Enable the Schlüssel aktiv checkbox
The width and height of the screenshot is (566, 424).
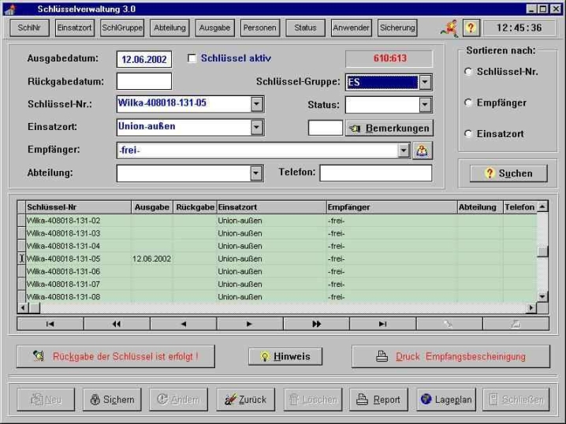click(x=192, y=59)
